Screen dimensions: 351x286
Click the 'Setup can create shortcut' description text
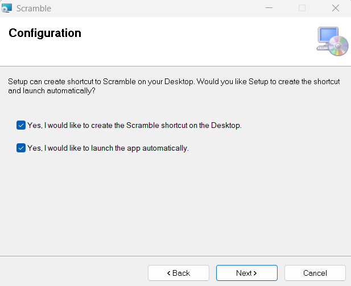tap(174, 86)
